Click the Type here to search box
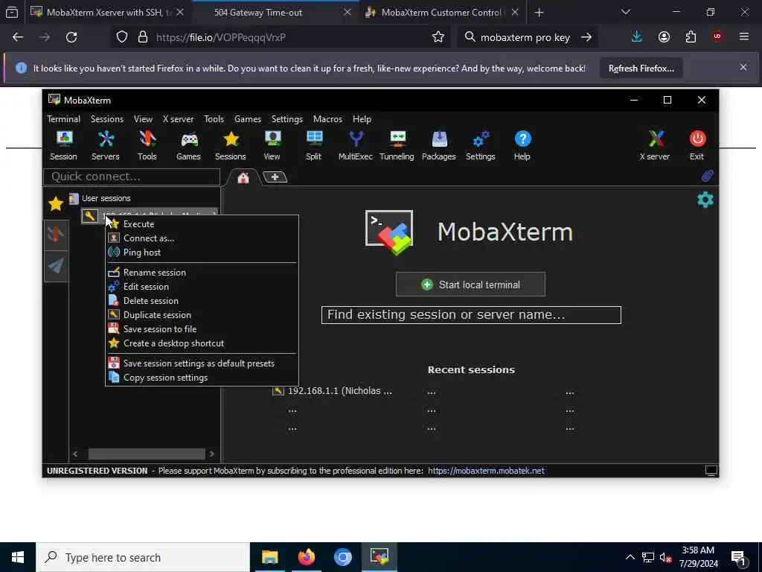 (x=143, y=557)
